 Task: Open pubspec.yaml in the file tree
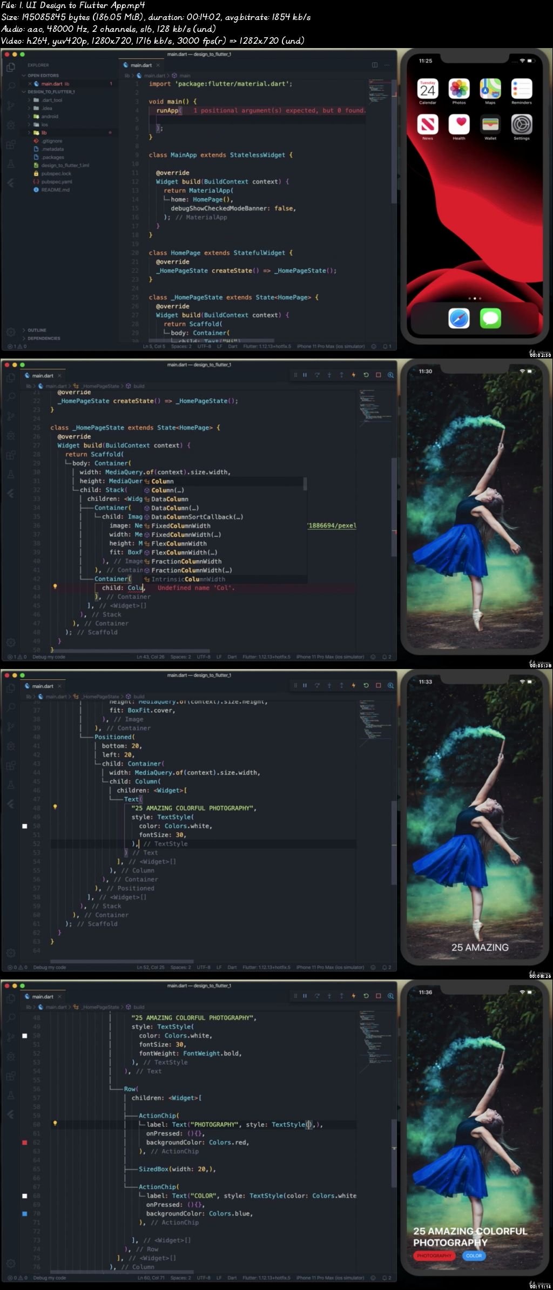56,182
